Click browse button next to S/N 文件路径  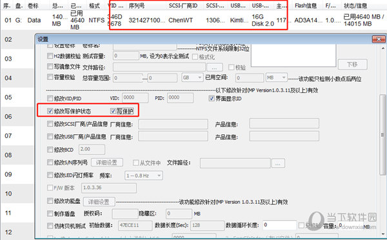[x=278, y=163]
